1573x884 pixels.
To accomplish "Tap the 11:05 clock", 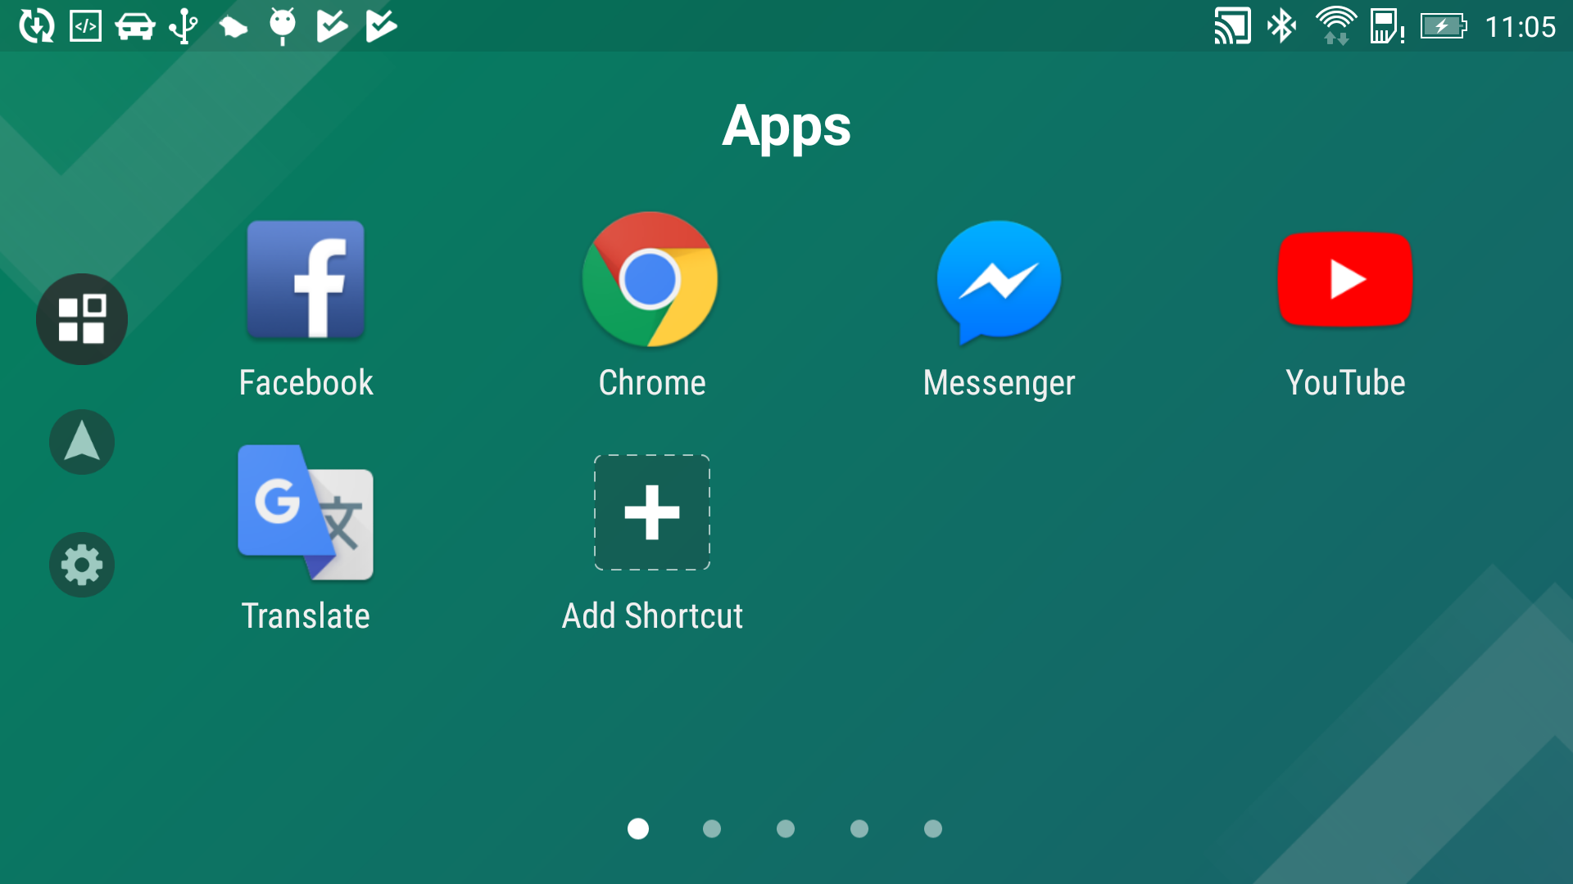I will 1521,27.
